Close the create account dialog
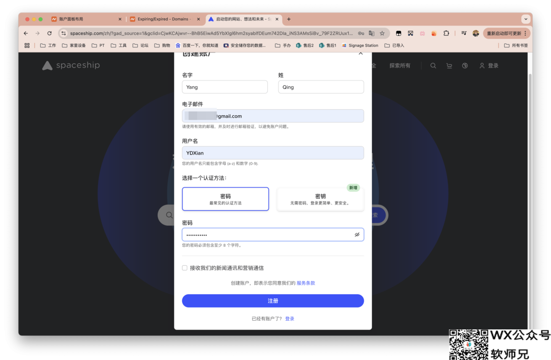The image size is (551, 360). point(361,54)
